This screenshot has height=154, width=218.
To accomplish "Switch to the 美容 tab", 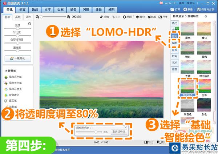I will [x=22, y=10].
